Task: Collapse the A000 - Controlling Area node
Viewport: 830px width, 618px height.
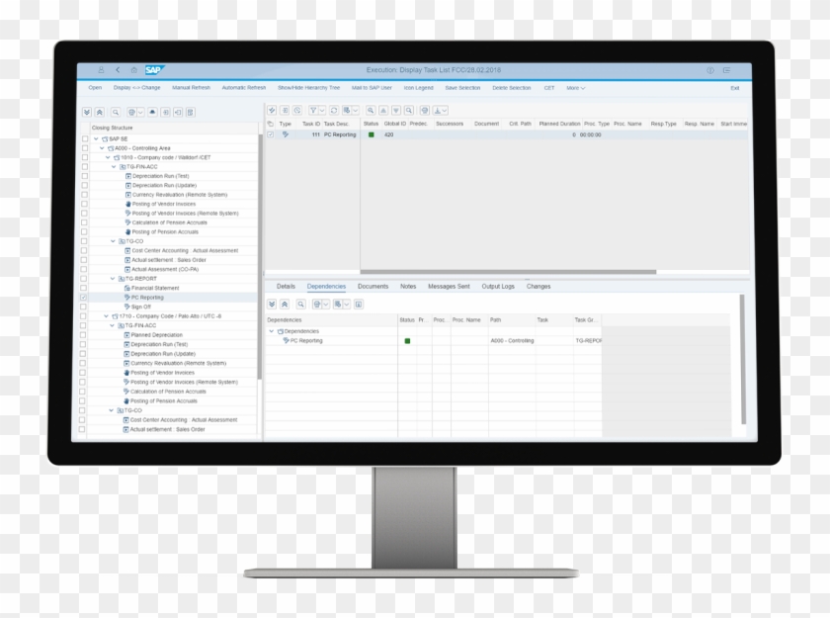Action: [x=101, y=148]
